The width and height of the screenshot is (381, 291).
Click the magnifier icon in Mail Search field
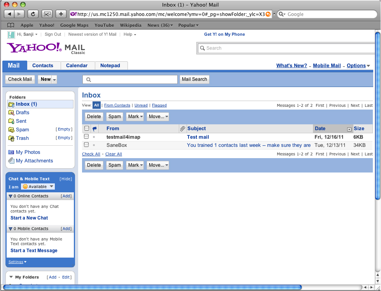[89, 79]
